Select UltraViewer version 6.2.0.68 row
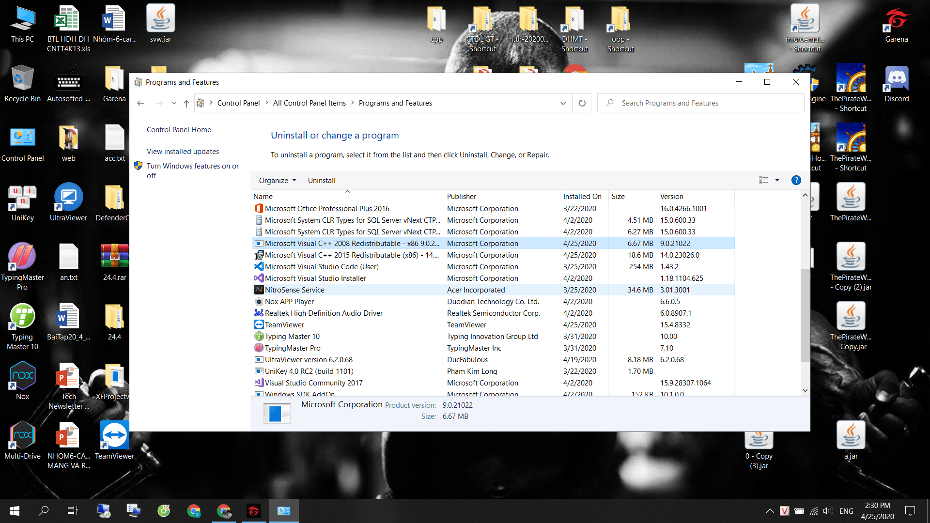 coord(494,359)
